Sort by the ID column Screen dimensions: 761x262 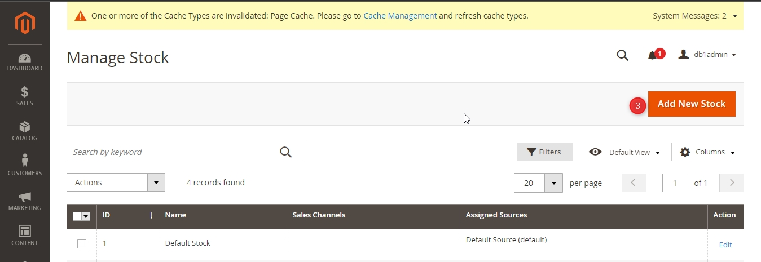[x=128, y=215]
